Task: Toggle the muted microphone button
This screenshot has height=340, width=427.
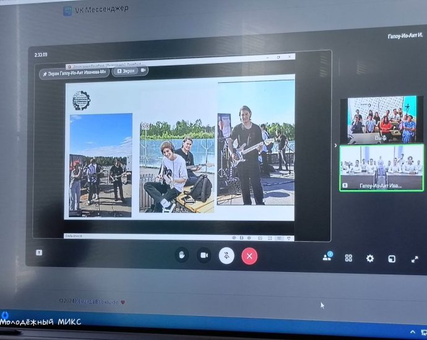Action: (226, 255)
